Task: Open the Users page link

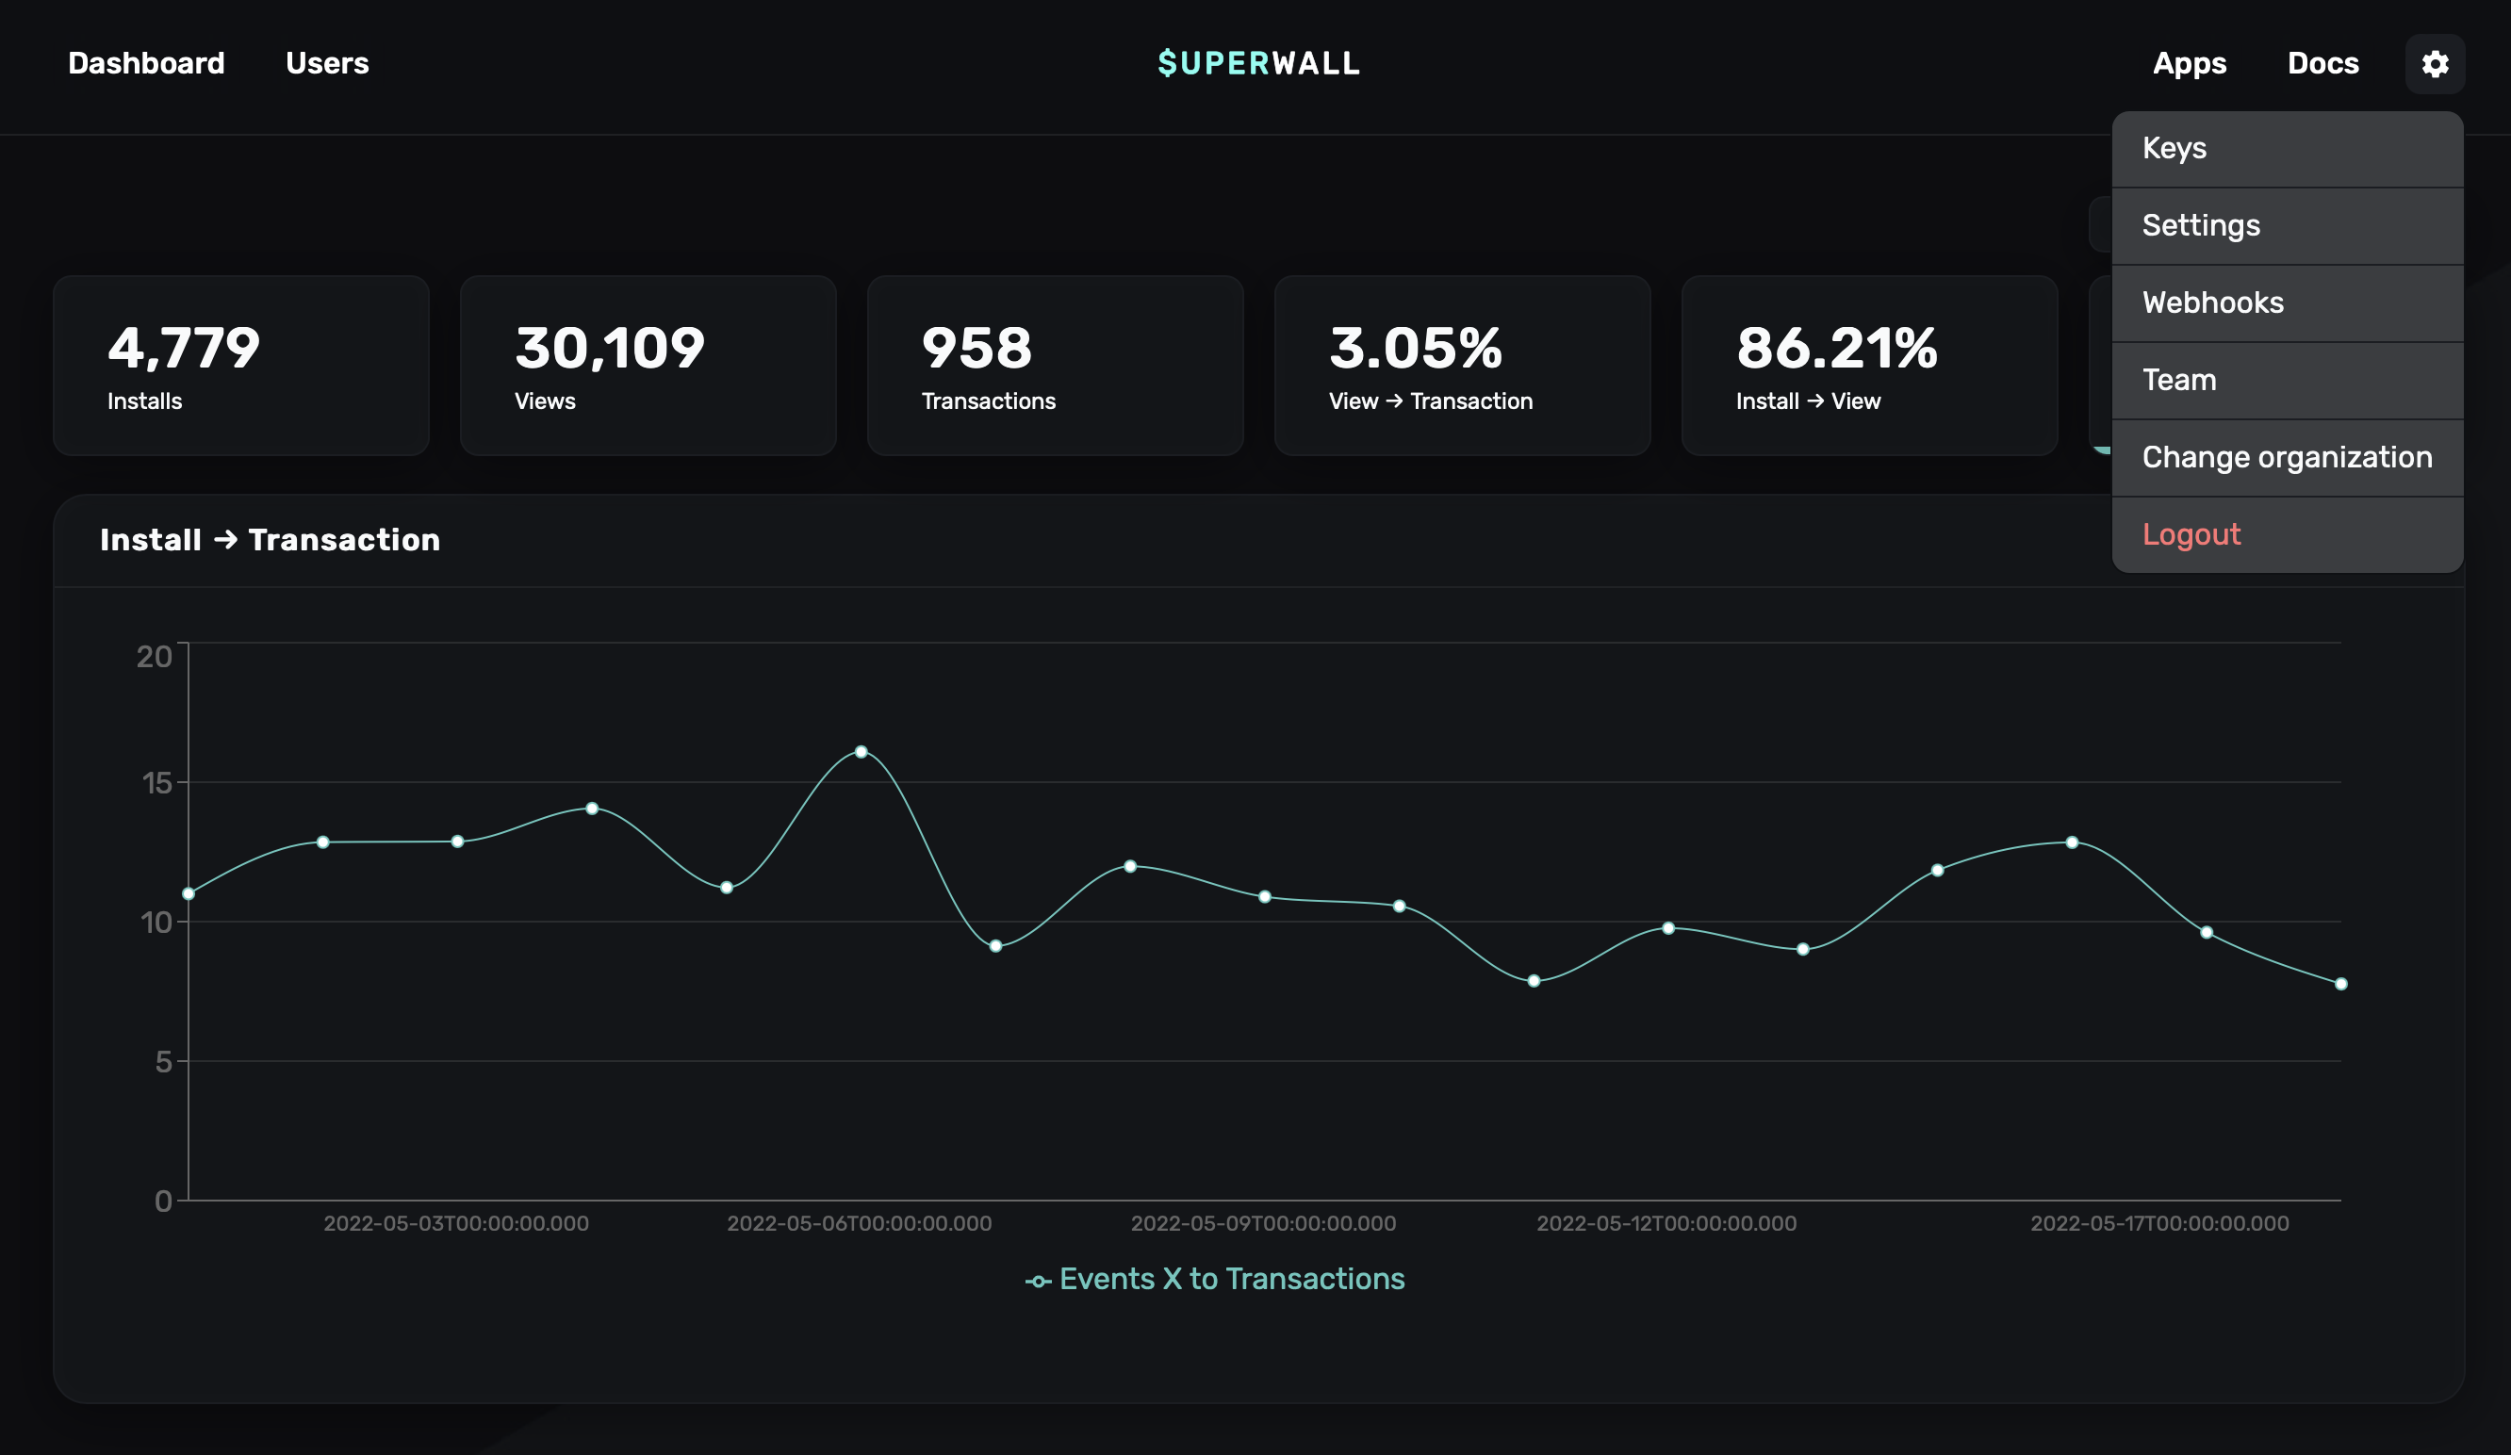Action: (x=327, y=64)
